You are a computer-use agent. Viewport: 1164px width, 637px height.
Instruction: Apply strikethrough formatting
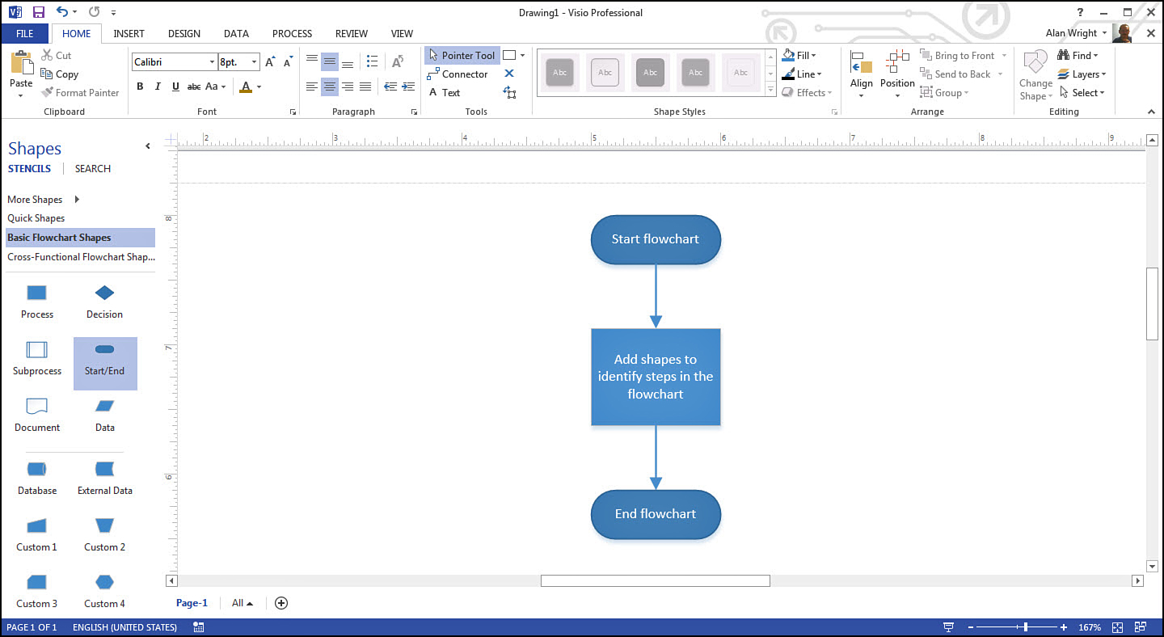coord(194,86)
